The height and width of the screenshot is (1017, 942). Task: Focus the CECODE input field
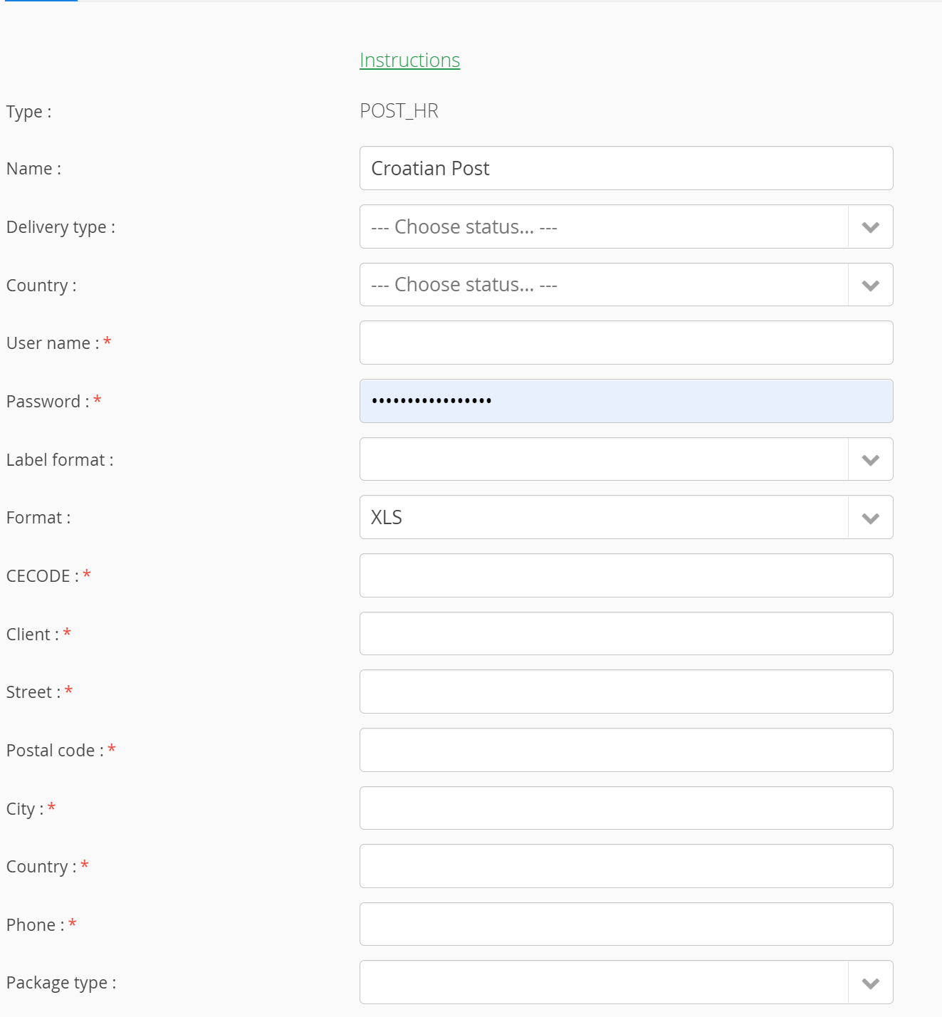point(626,575)
